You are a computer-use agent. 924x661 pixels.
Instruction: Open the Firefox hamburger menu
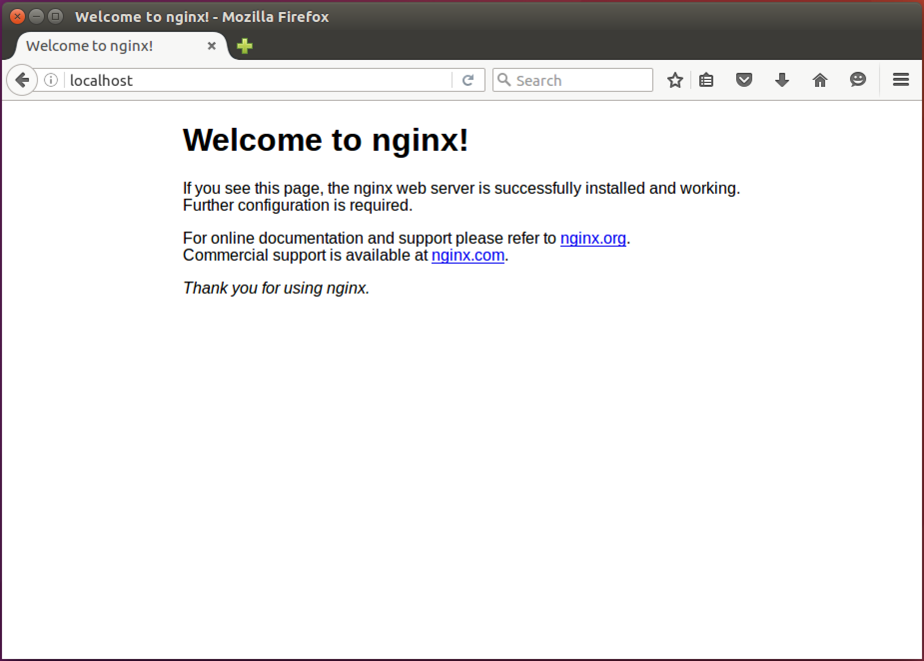coord(901,80)
